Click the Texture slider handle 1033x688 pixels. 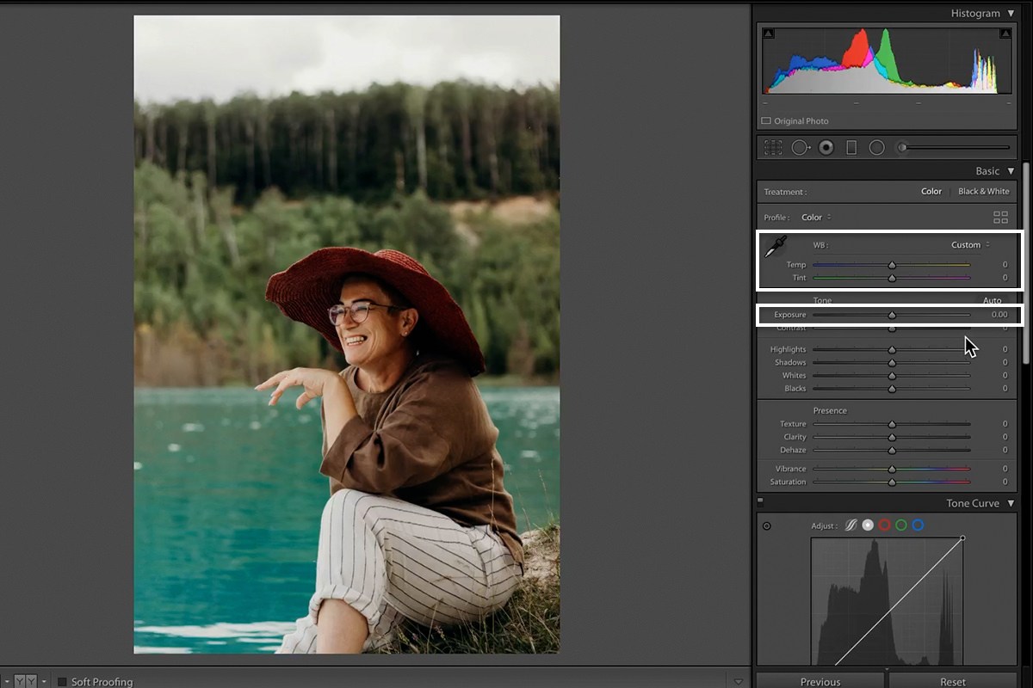tap(892, 424)
